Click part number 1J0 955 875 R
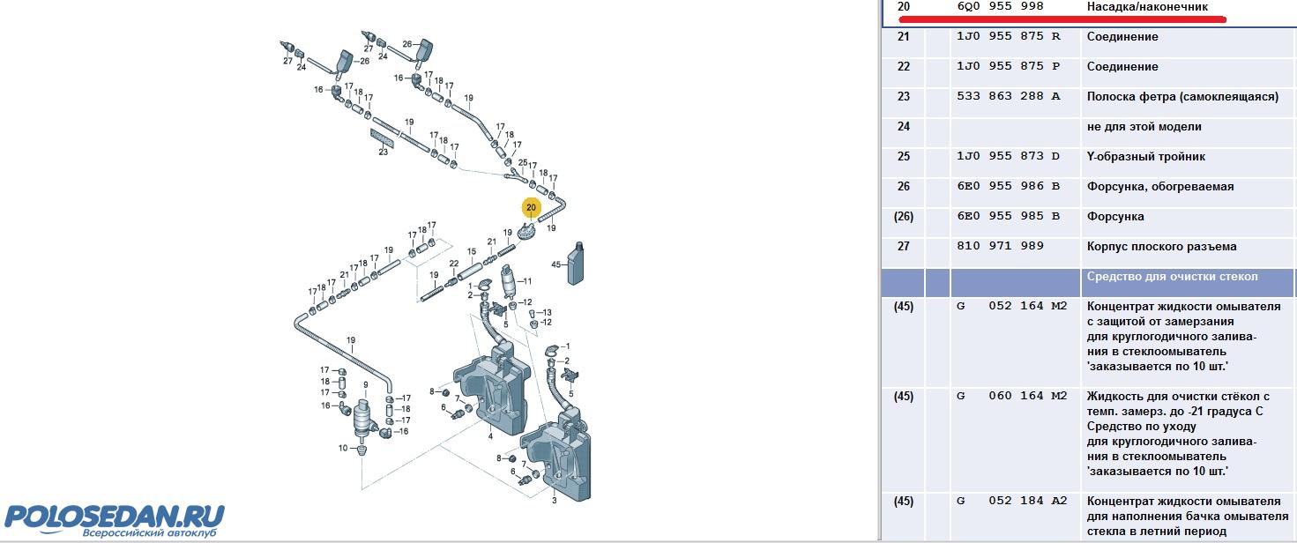Viewport: 1297px width, 543px height. pos(1008,37)
